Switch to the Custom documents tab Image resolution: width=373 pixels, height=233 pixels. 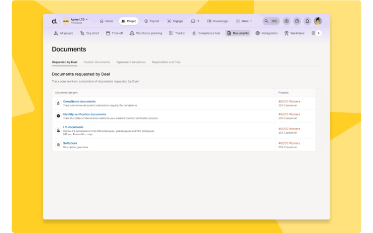(97, 62)
